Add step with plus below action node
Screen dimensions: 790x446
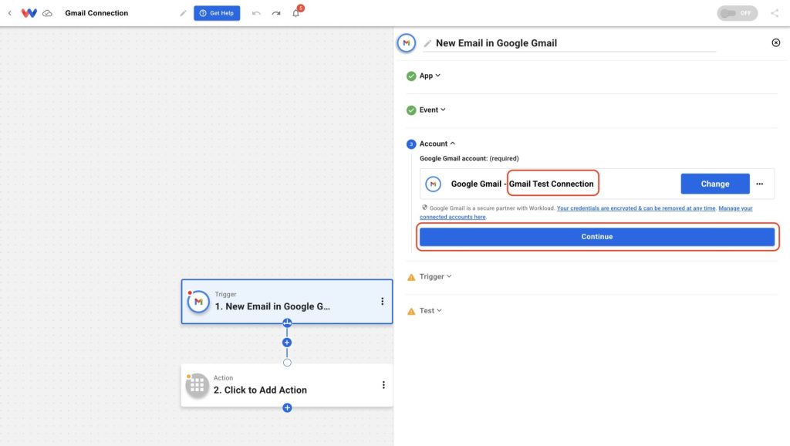pyautogui.click(x=287, y=407)
